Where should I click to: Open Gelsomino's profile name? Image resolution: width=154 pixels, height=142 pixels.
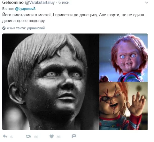click(13, 2)
